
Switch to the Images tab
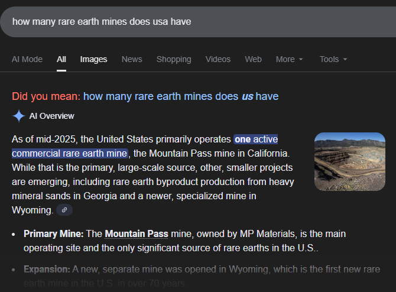pos(93,59)
